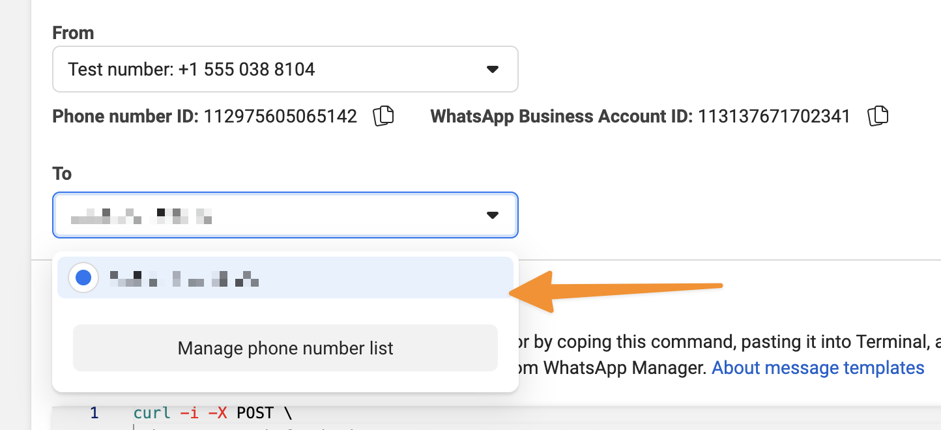
Task: Click Manage phone number list
Action: click(285, 348)
